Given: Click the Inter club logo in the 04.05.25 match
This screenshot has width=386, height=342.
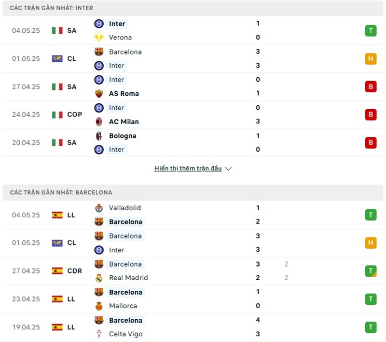Looking at the screenshot, I should click(x=99, y=24).
